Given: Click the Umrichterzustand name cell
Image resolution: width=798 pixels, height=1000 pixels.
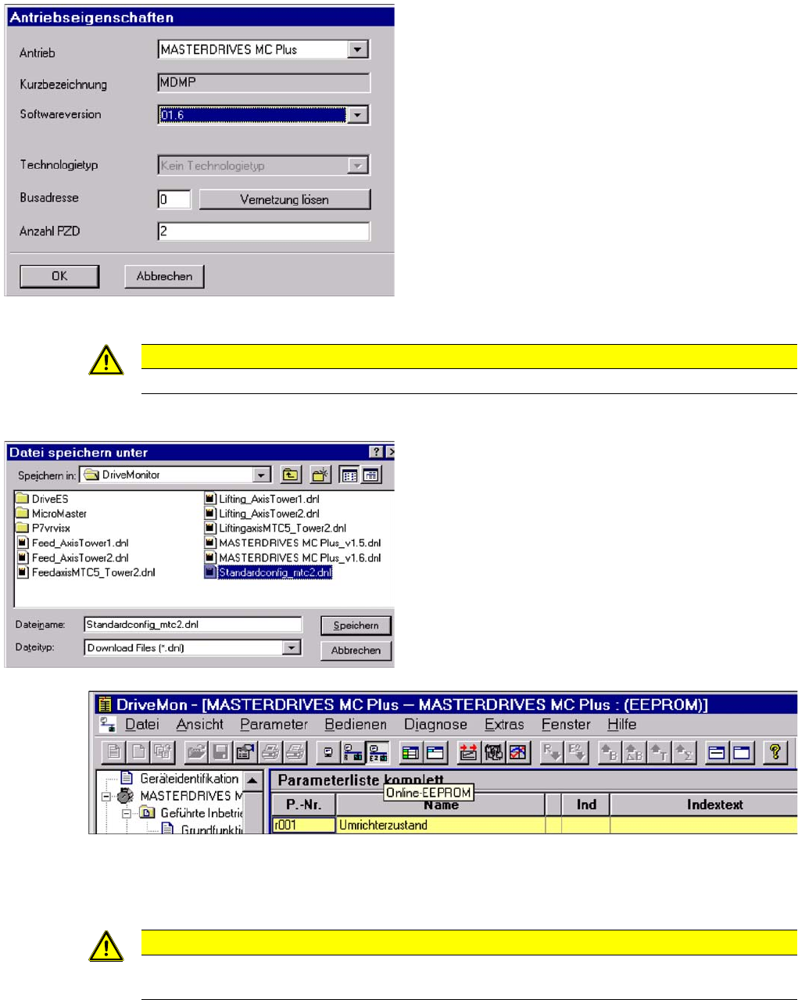Looking at the screenshot, I should [441, 825].
